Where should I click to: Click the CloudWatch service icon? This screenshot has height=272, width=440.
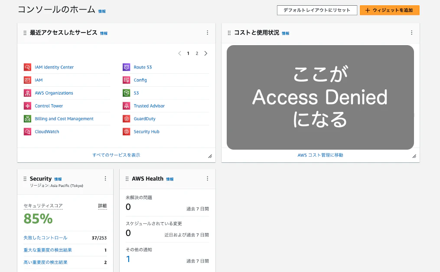coord(27,131)
